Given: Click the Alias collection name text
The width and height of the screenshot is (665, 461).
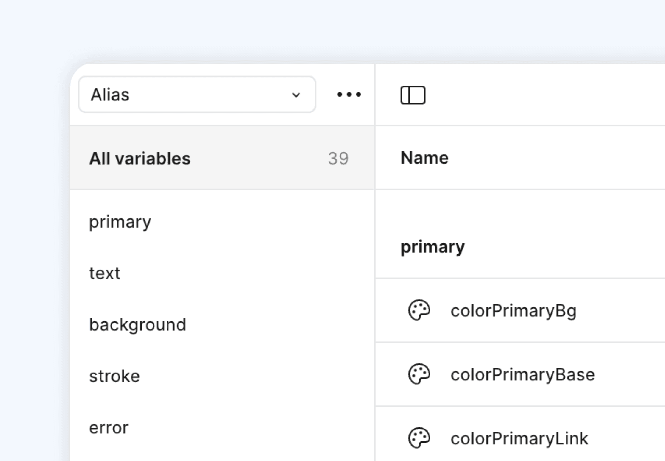Looking at the screenshot, I should (x=110, y=95).
